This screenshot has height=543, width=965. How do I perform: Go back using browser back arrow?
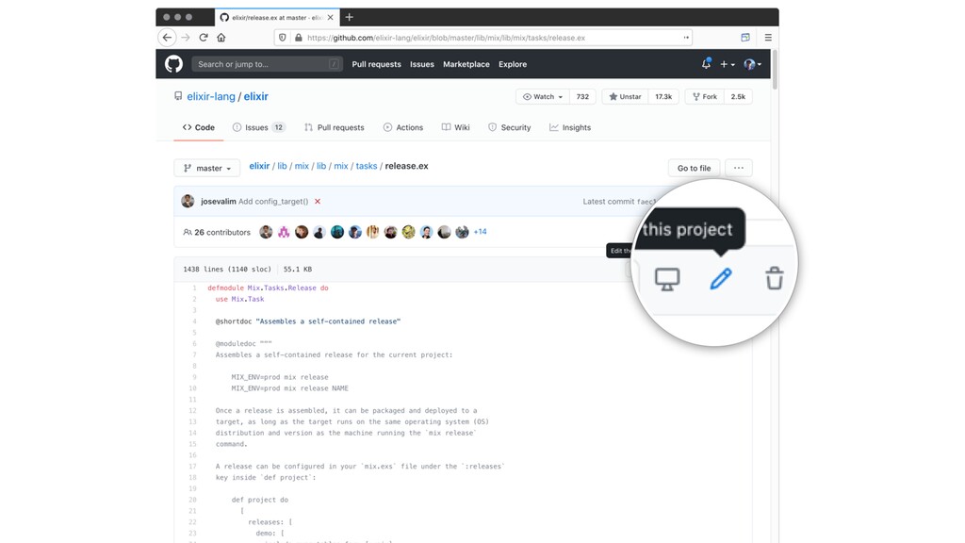167,38
